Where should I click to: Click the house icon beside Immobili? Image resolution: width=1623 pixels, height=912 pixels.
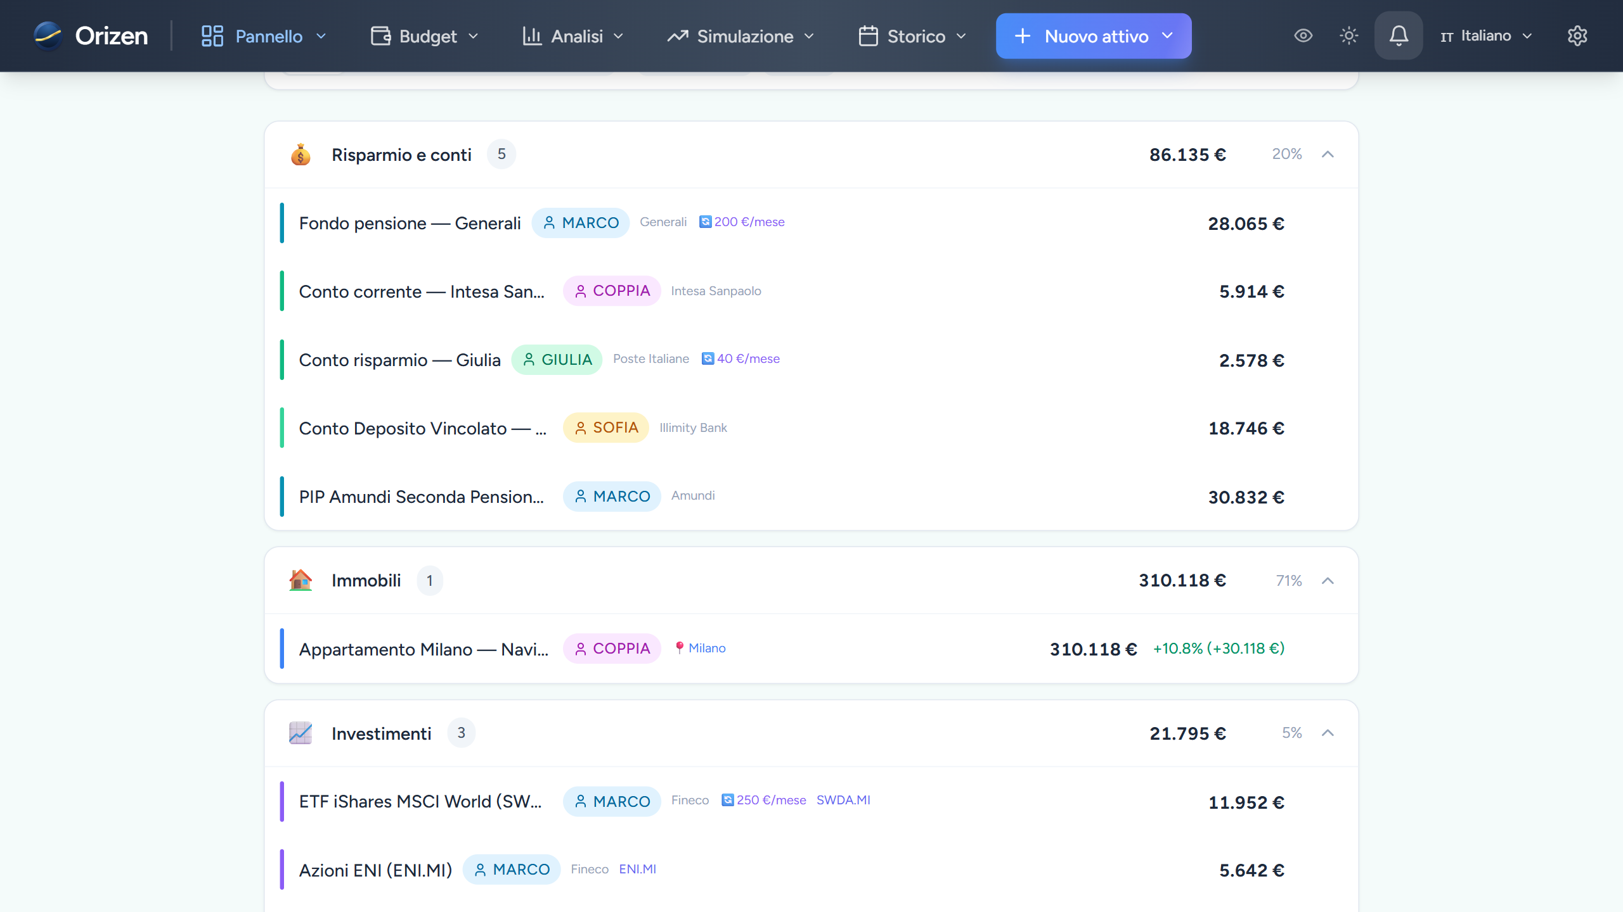[301, 580]
